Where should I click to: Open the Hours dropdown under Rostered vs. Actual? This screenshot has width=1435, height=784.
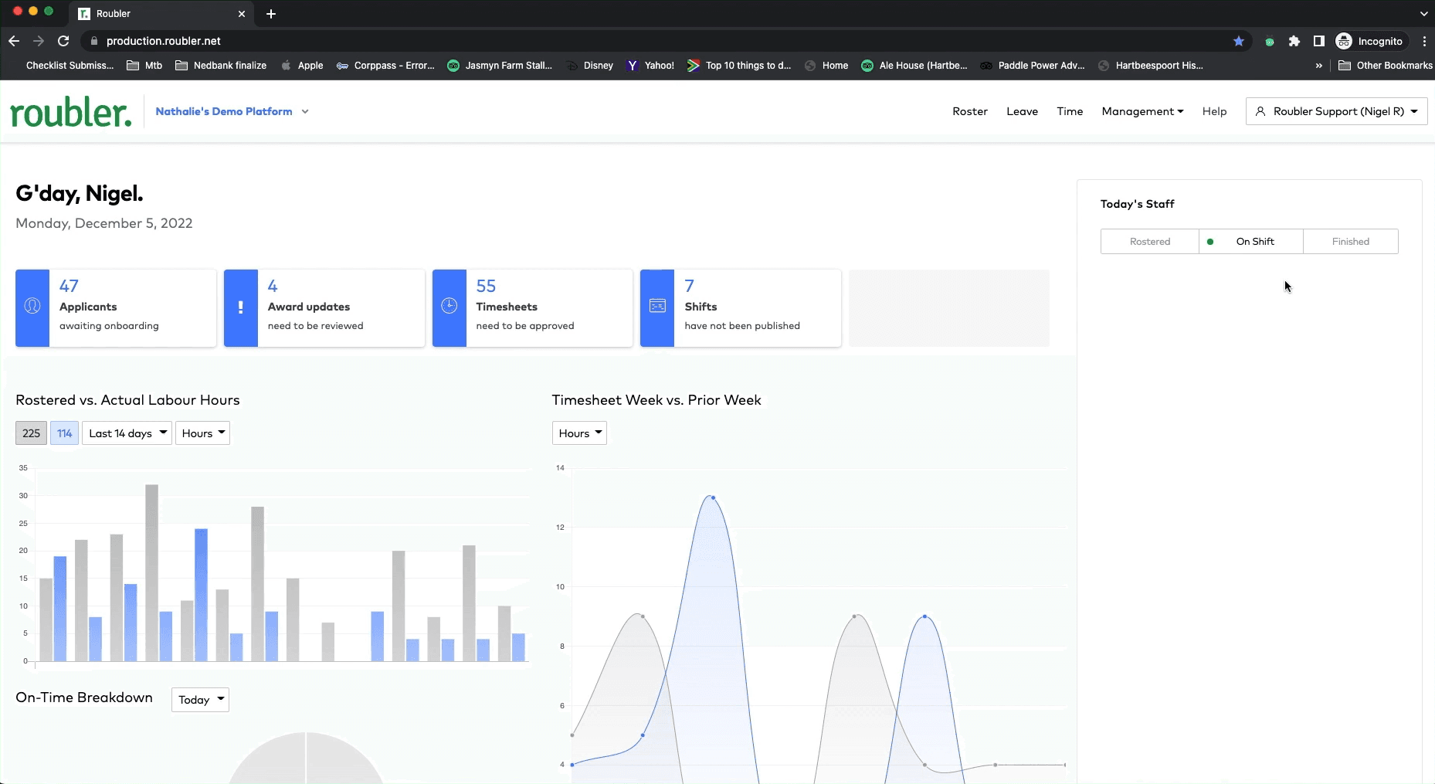click(x=202, y=433)
